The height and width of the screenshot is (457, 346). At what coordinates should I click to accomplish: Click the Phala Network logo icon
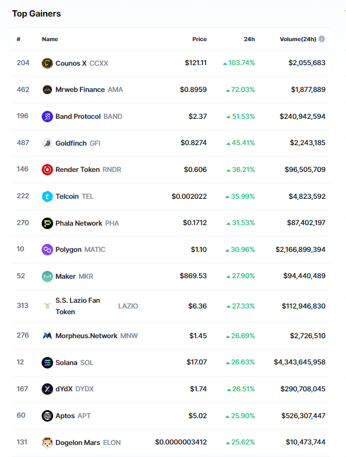[47, 223]
